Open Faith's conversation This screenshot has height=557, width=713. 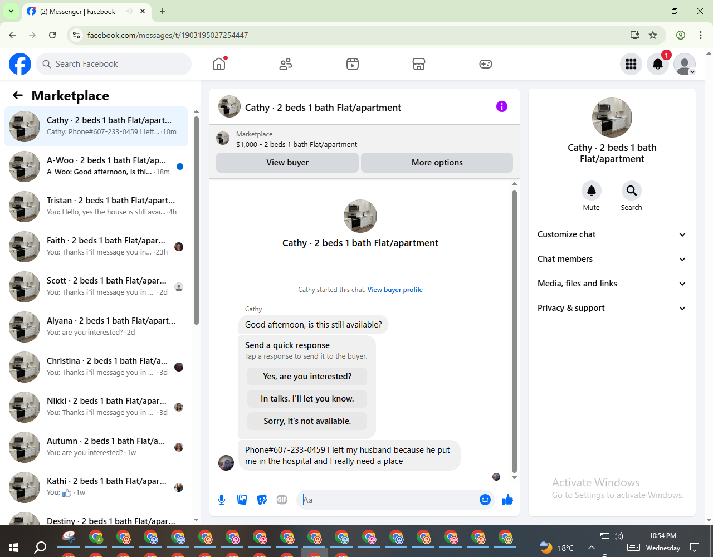(x=96, y=247)
